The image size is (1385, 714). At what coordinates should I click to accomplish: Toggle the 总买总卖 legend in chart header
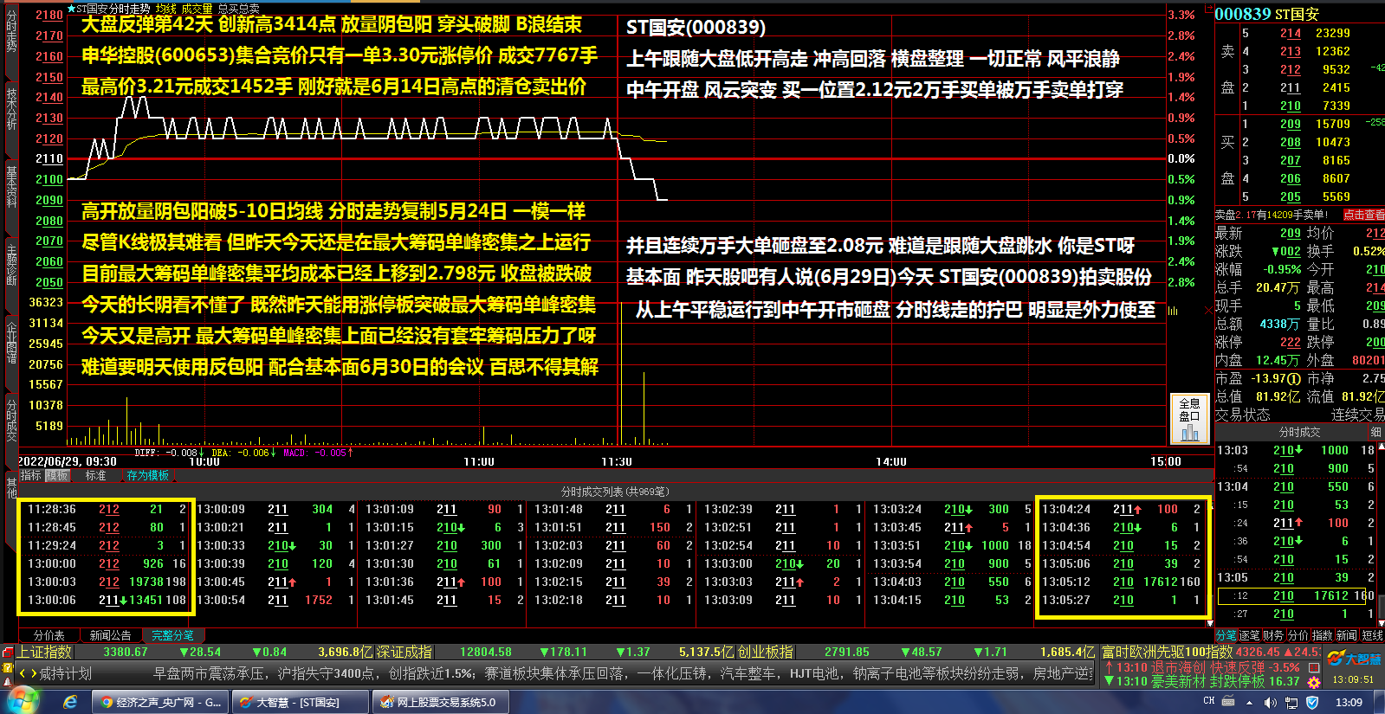point(238,9)
